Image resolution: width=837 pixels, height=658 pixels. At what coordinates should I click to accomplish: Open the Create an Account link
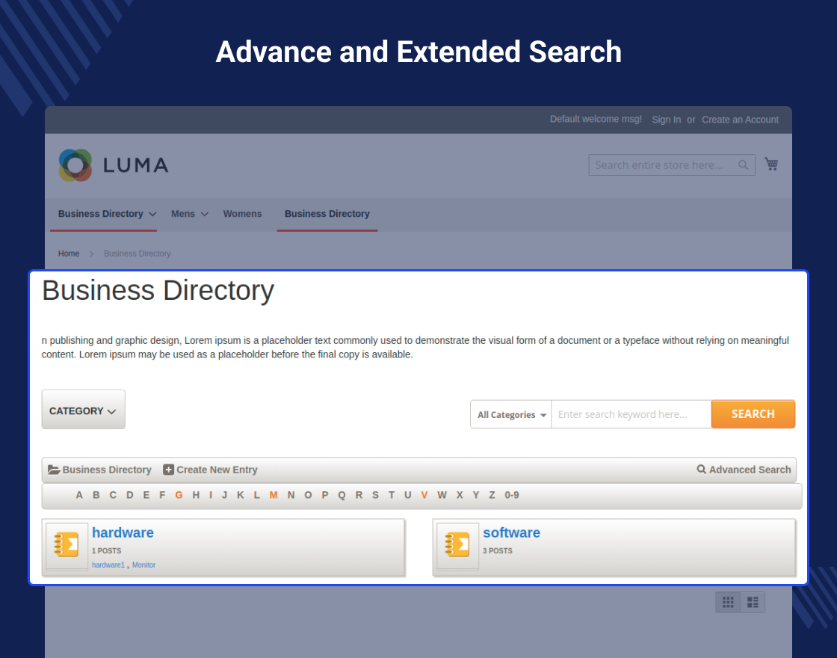click(x=740, y=120)
